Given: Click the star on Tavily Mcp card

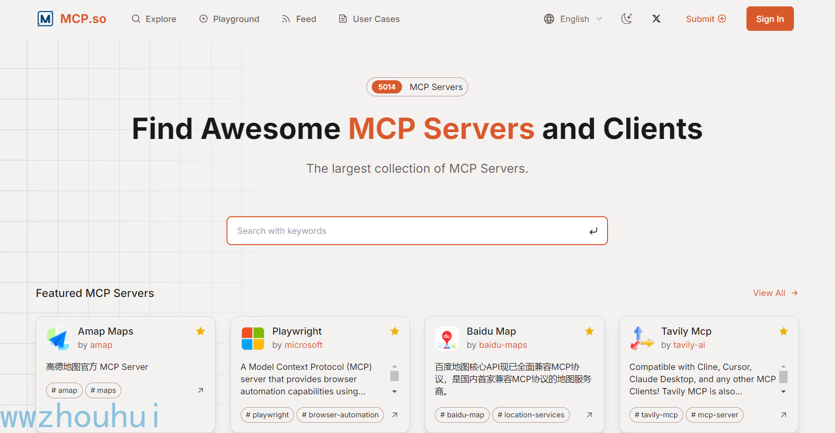Looking at the screenshot, I should 784,331.
